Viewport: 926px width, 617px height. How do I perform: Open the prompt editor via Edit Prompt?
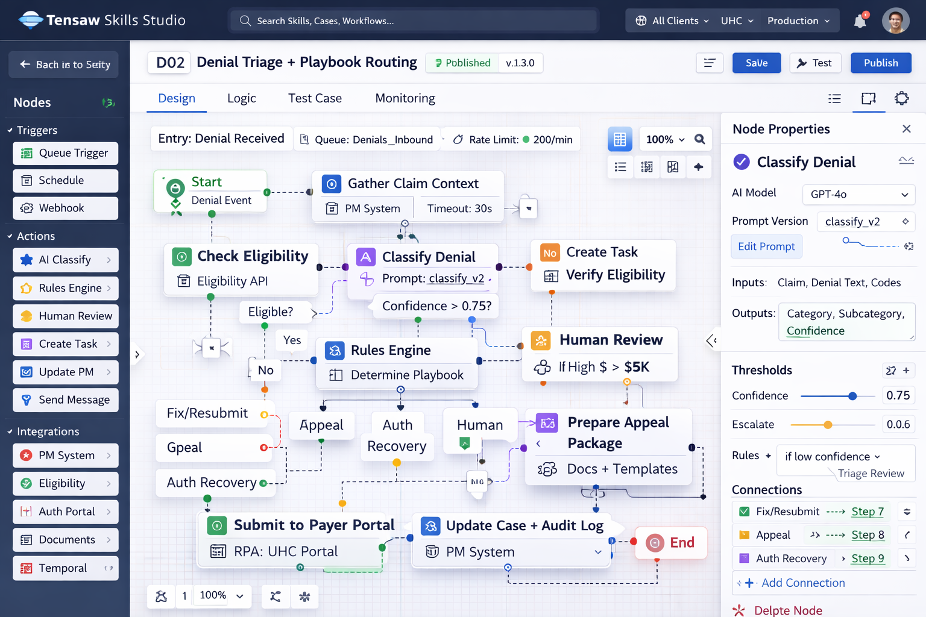tap(766, 246)
